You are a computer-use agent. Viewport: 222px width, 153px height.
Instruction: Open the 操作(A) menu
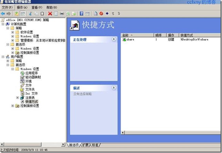point(22,7)
